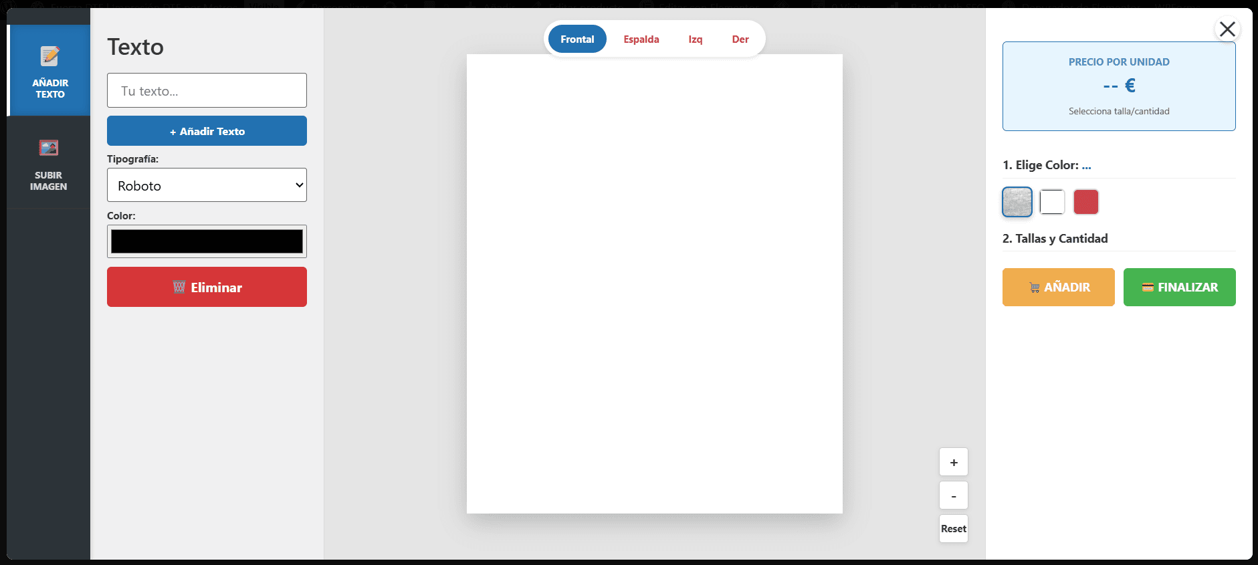Select the heather gray garment color
Image resolution: width=1258 pixels, height=565 pixels.
tap(1017, 202)
